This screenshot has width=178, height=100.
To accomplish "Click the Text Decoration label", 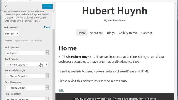I will (x=14, y=82).
